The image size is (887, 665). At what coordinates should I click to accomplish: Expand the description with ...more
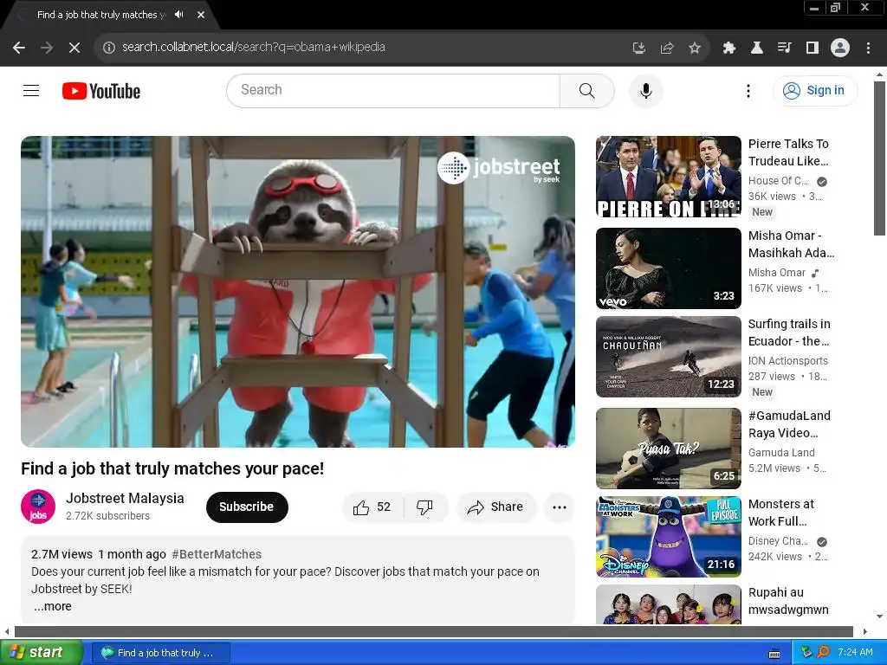[x=52, y=606]
